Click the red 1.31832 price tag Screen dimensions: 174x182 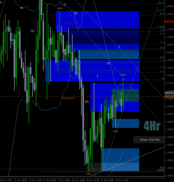tap(169, 22)
